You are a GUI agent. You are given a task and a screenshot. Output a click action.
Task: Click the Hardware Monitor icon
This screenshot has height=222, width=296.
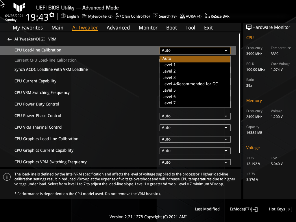[249, 27]
